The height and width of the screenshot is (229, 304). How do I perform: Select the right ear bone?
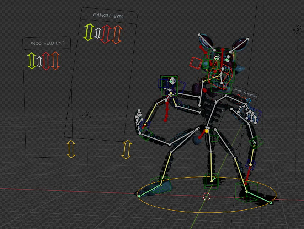[x=239, y=45]
